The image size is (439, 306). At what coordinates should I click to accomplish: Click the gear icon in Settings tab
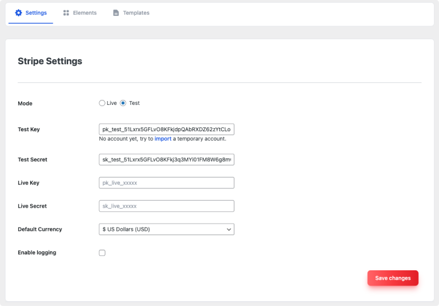pos(19,13)
